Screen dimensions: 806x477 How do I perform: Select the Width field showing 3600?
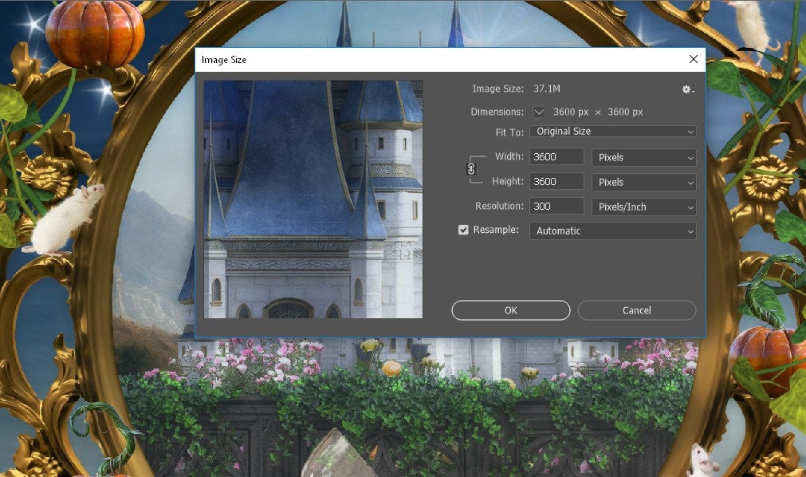point(556,156)
